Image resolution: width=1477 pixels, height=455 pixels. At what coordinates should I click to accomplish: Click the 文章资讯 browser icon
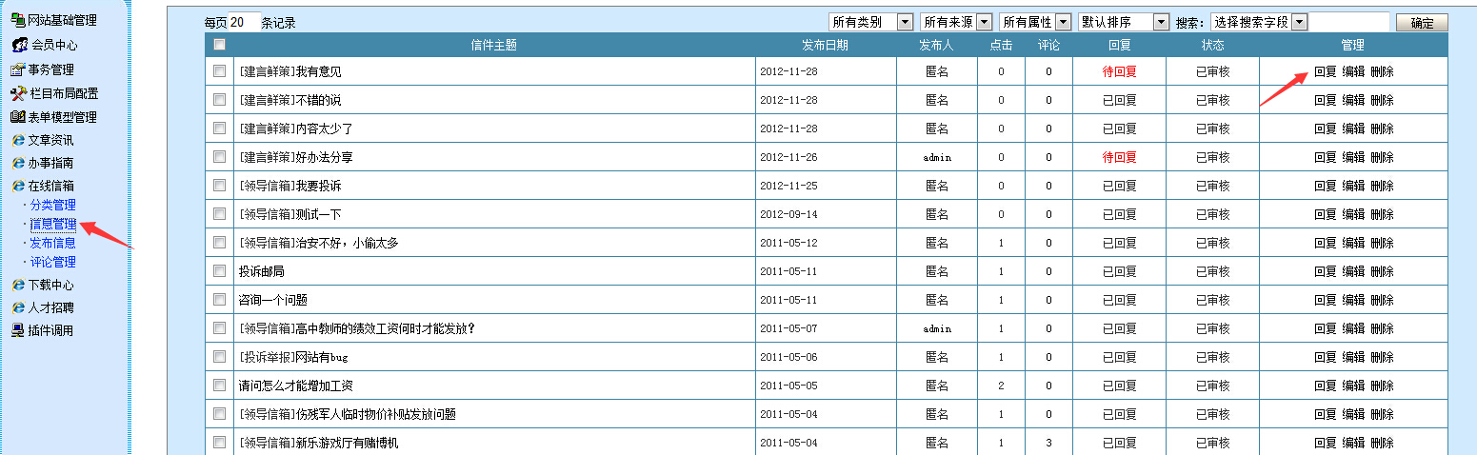click(17, 140)
